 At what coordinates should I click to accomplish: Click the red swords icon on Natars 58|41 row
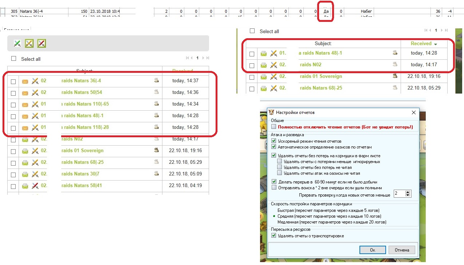click(x=35, y=186)
